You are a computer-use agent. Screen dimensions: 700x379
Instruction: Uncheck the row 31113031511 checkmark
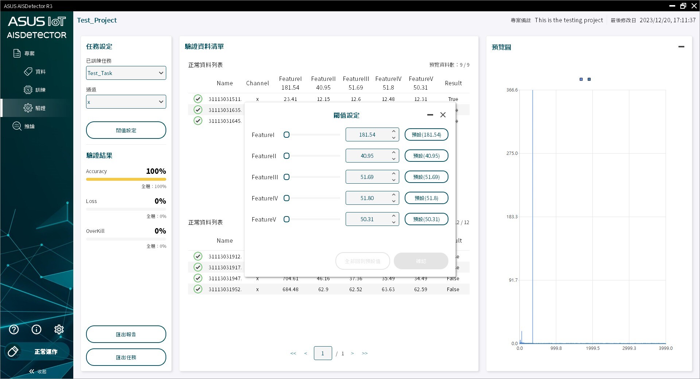(198, 99)
